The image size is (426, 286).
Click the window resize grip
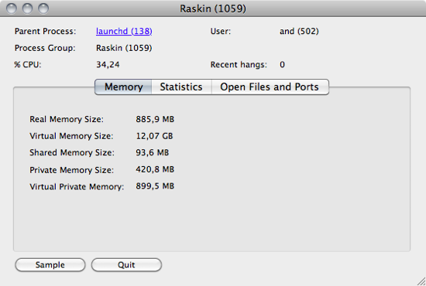[x=421, y=281]
